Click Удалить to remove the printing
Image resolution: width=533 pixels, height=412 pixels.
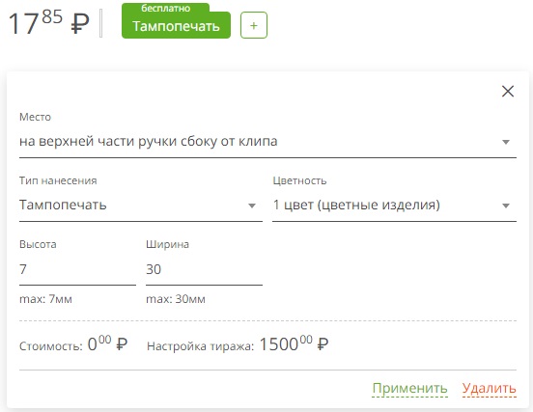pyautogui.click(x=489, y=388)
